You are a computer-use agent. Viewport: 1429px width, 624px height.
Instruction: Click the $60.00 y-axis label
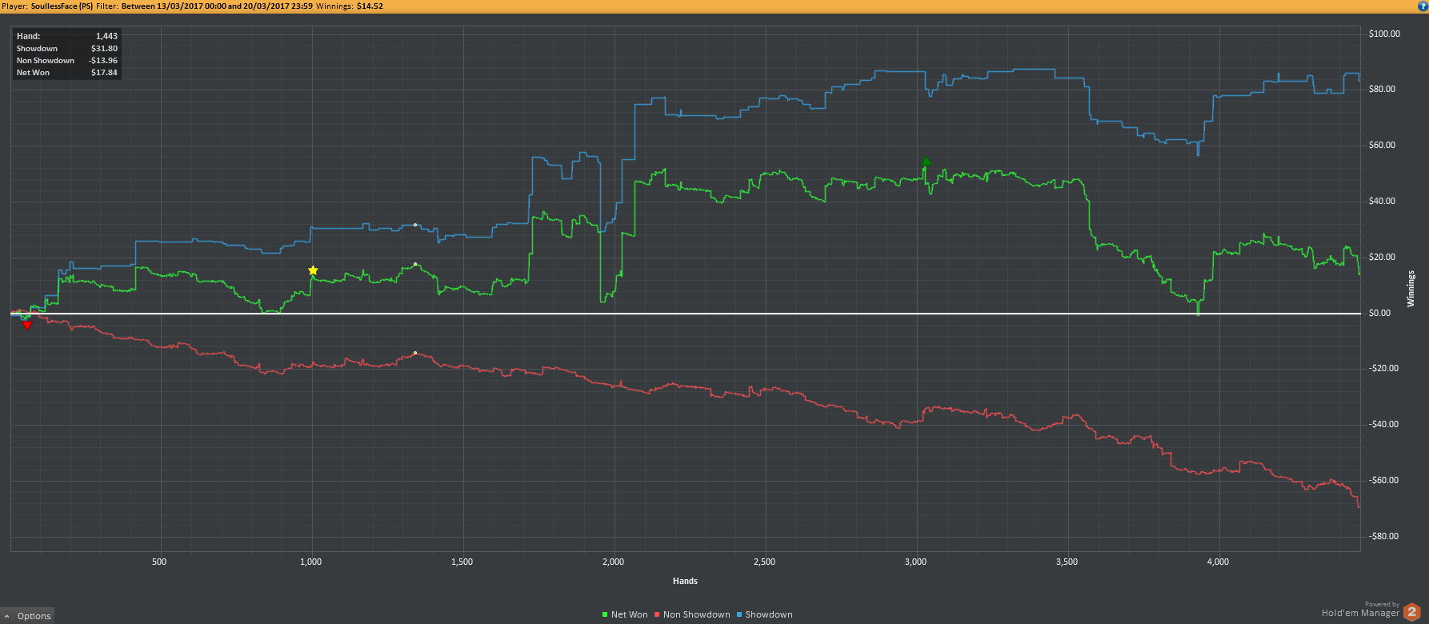[x=1383, y=145]
